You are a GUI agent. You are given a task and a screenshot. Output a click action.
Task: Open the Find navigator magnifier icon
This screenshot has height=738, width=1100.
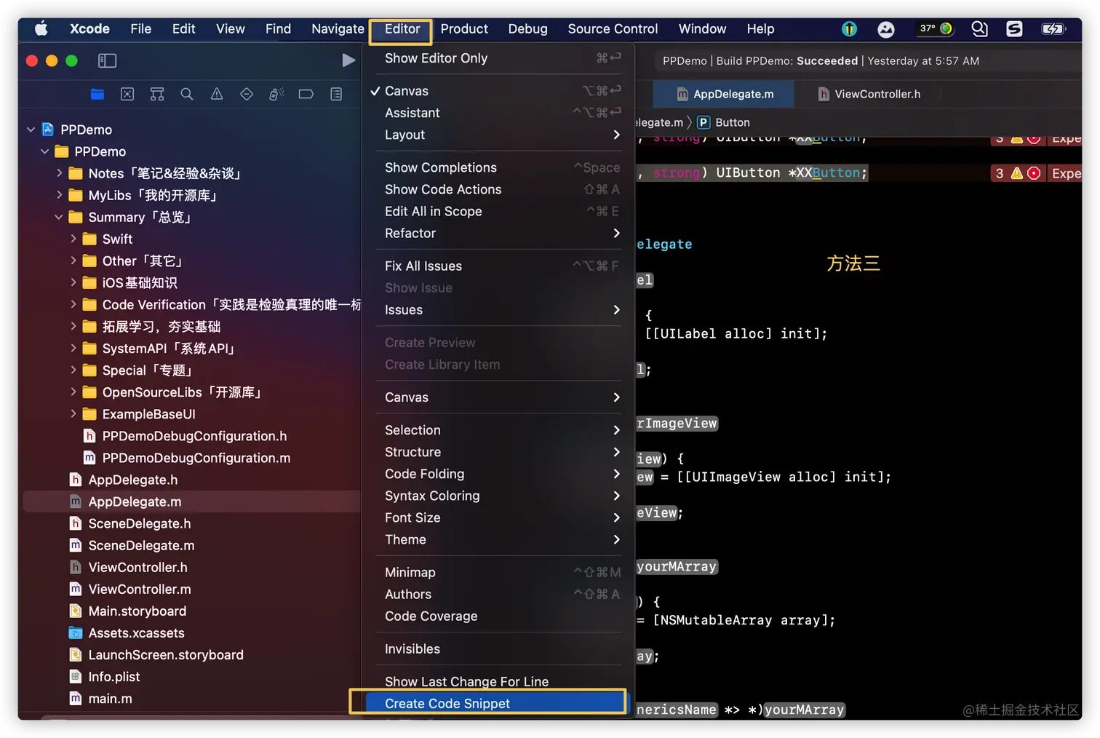(x=187, y=94)
